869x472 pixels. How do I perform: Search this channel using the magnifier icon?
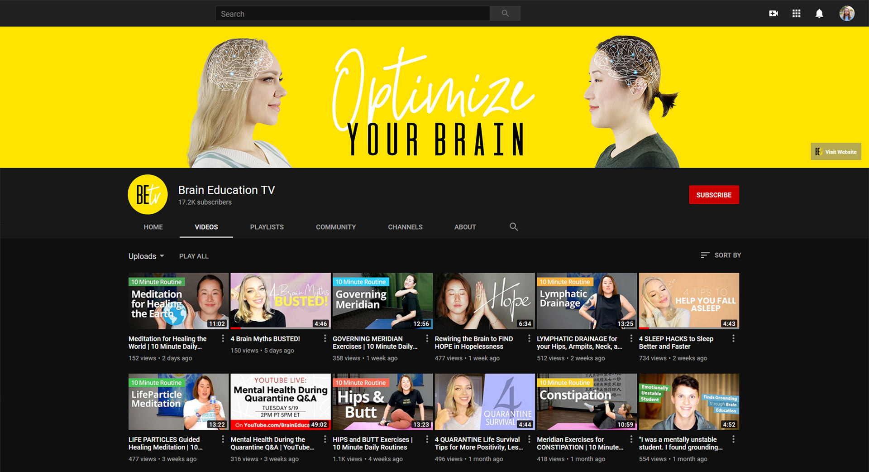[x=513, y=226]
